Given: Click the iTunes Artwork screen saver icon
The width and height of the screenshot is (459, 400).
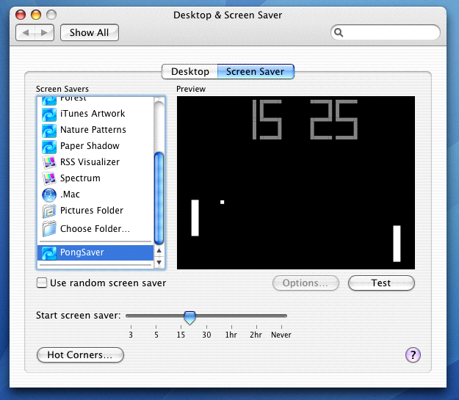Looking at the screenshot, I should [x=49, y=114].
